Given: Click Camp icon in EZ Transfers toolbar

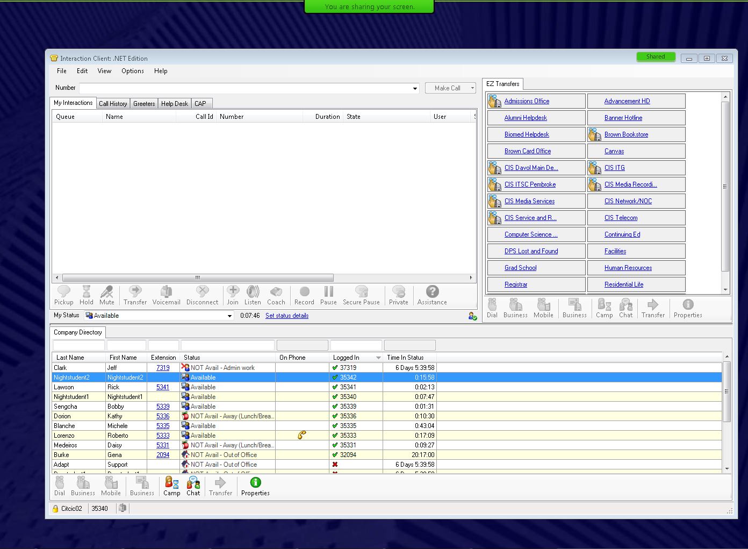Looking at the screenshot, I should pos(604,304).
